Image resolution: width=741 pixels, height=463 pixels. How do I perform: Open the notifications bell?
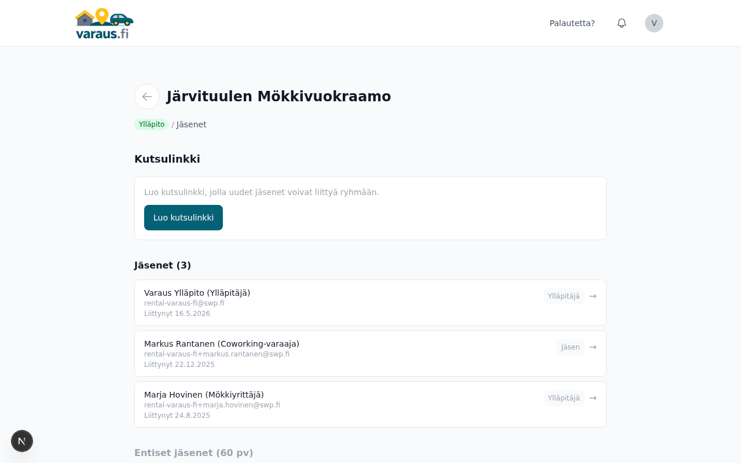click(x=622, y=23)
